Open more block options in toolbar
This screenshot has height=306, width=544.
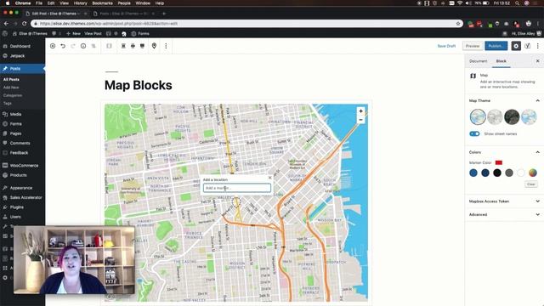point(166,46)
